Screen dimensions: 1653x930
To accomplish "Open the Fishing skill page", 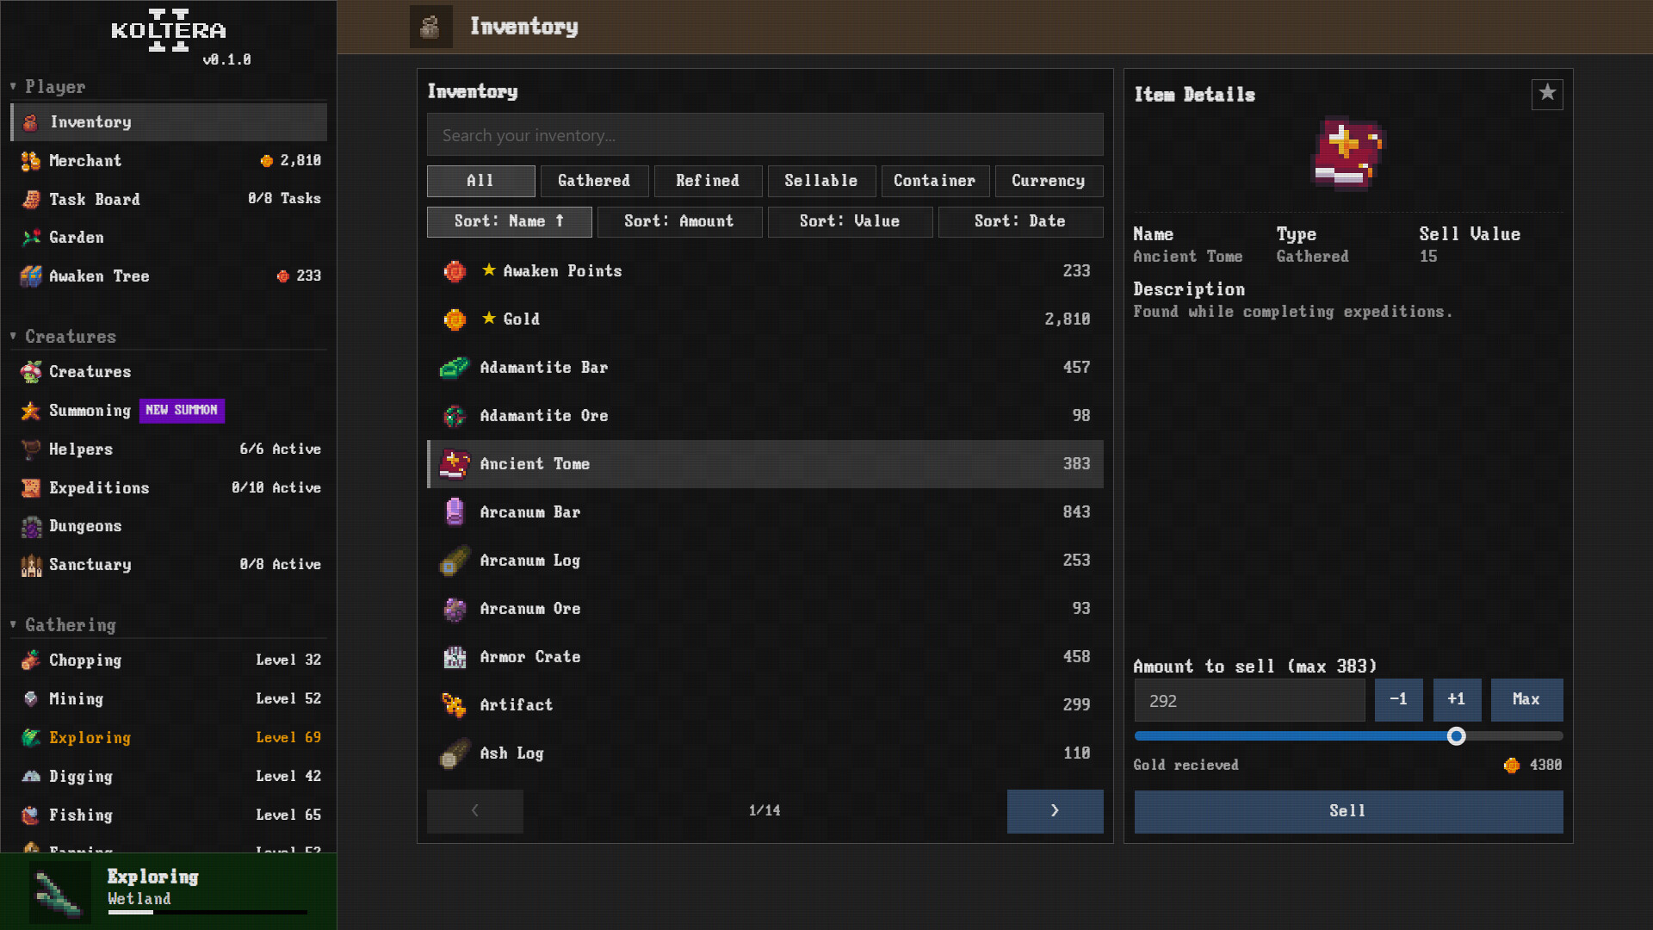I will point(80,815).
